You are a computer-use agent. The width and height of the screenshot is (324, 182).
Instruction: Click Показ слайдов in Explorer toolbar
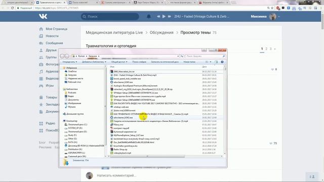click(139, 62)
